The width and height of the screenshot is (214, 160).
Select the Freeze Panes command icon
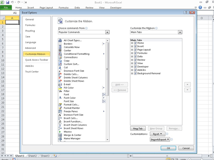(x=60, y=111)
